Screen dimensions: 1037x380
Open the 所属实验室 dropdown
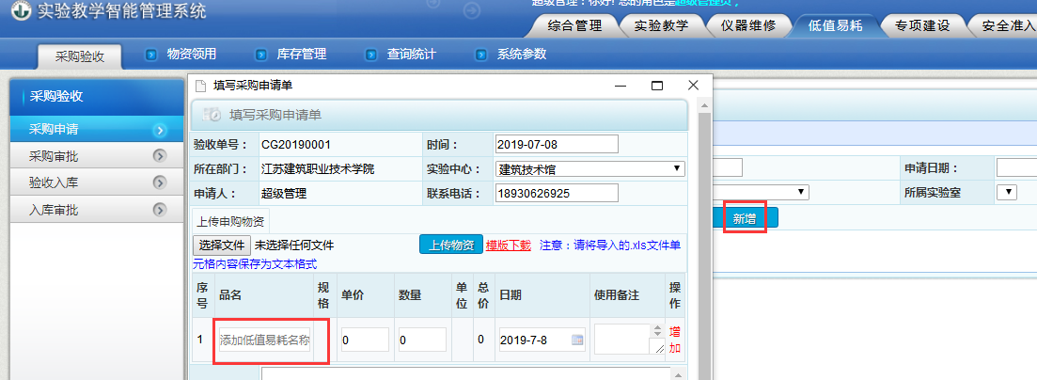pyautogui.click(x=1006, y=193)
